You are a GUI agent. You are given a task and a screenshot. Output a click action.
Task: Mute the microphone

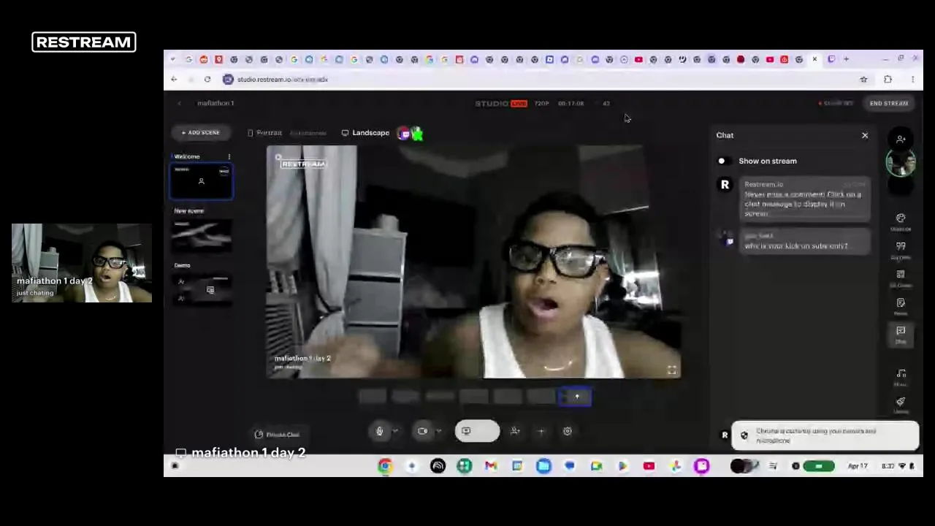[x=379, y=431]
